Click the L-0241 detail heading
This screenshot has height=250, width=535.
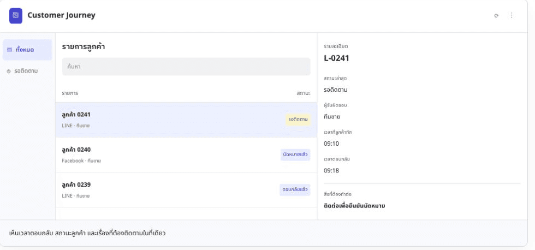[336, 58]
